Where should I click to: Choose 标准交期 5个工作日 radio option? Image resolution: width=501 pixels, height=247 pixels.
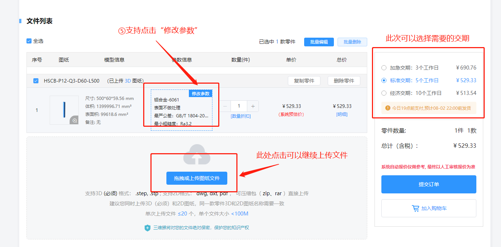coord(384,80)
